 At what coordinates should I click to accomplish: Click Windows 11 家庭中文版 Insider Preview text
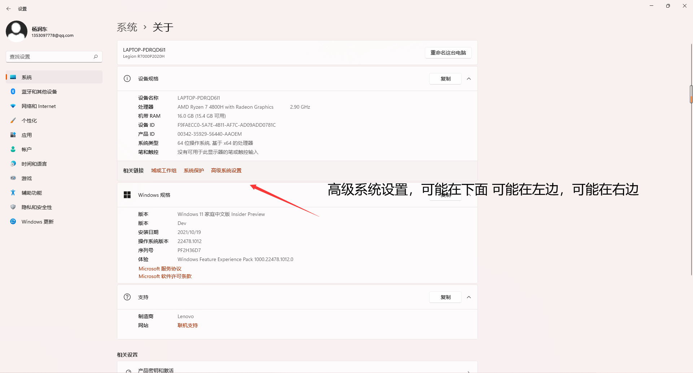(221, 214)
